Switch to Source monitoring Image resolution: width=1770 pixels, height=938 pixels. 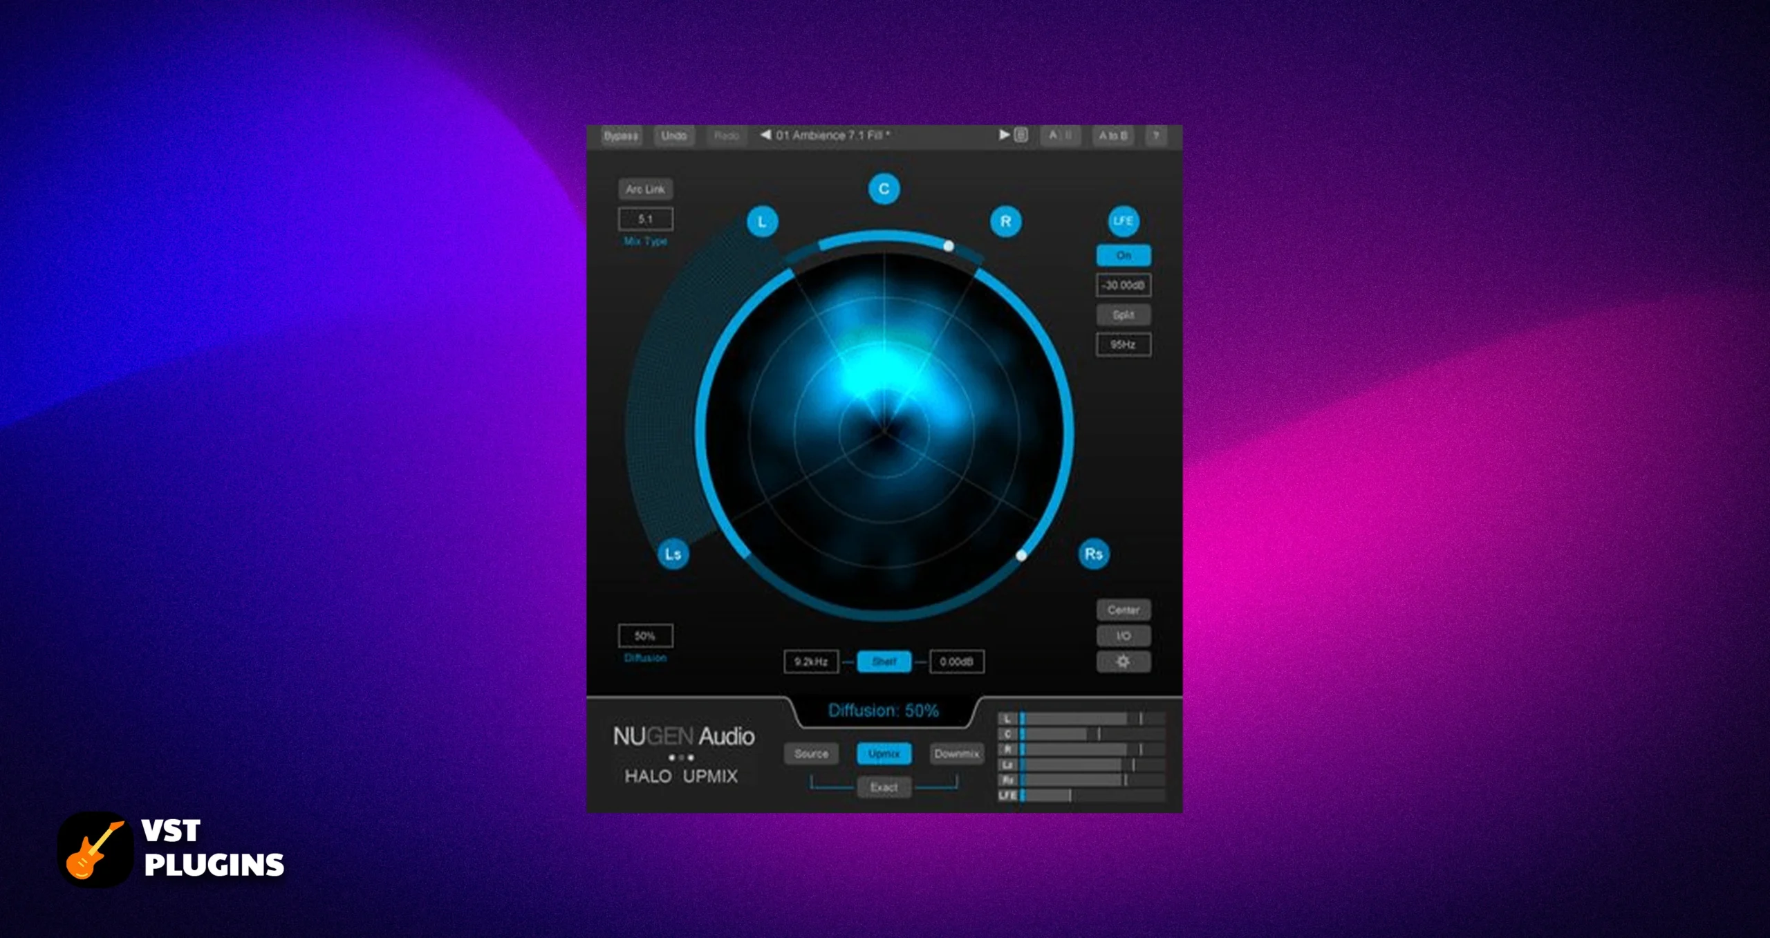811,753
